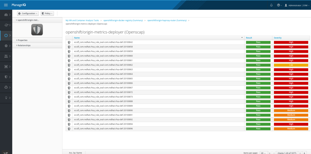Click the High severity bar for rule 20100894
This screenshot has height=154, width=311.
pyautogui.click(x=291, y=124)
